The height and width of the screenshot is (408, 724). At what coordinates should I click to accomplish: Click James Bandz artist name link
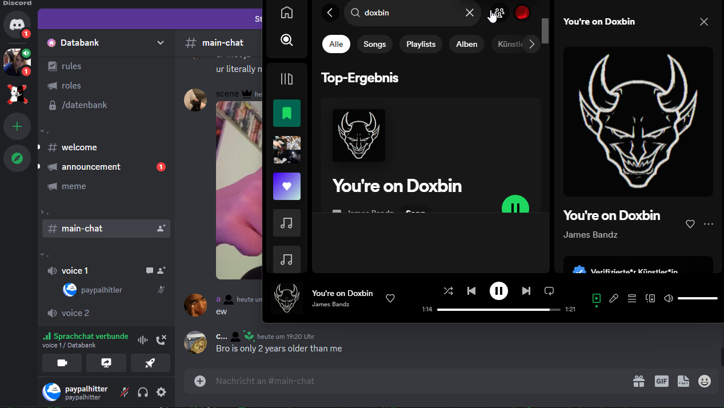pyautogui.click(x=590, y=235)
